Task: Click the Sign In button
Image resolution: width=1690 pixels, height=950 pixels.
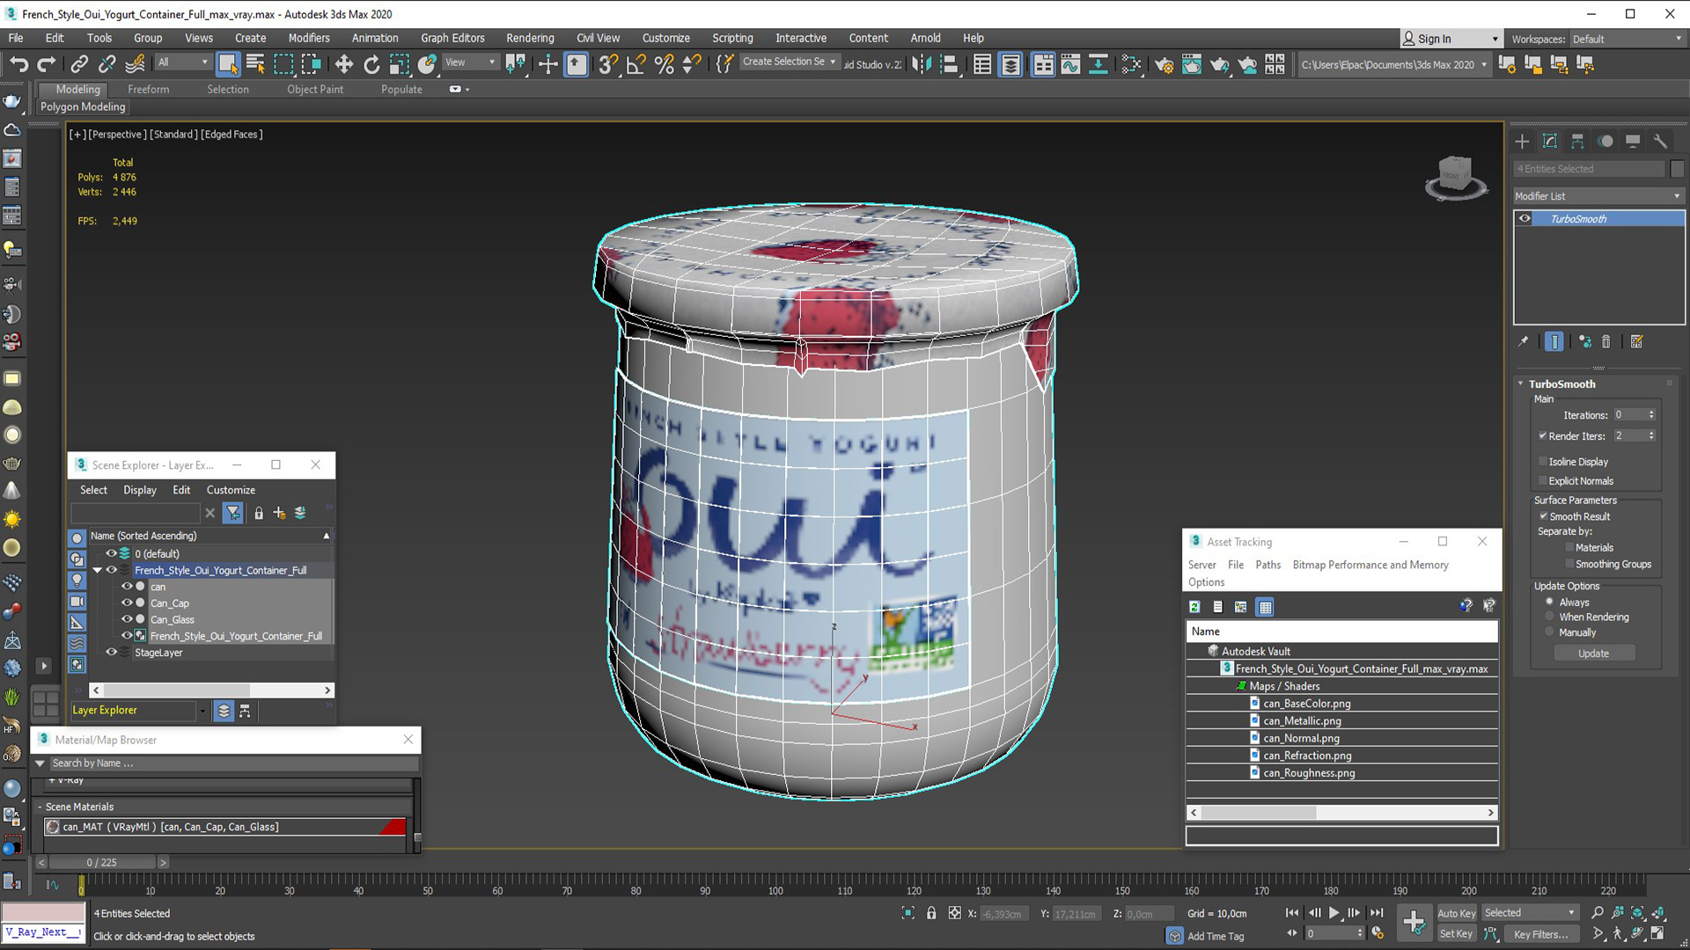Action: 1450,39
